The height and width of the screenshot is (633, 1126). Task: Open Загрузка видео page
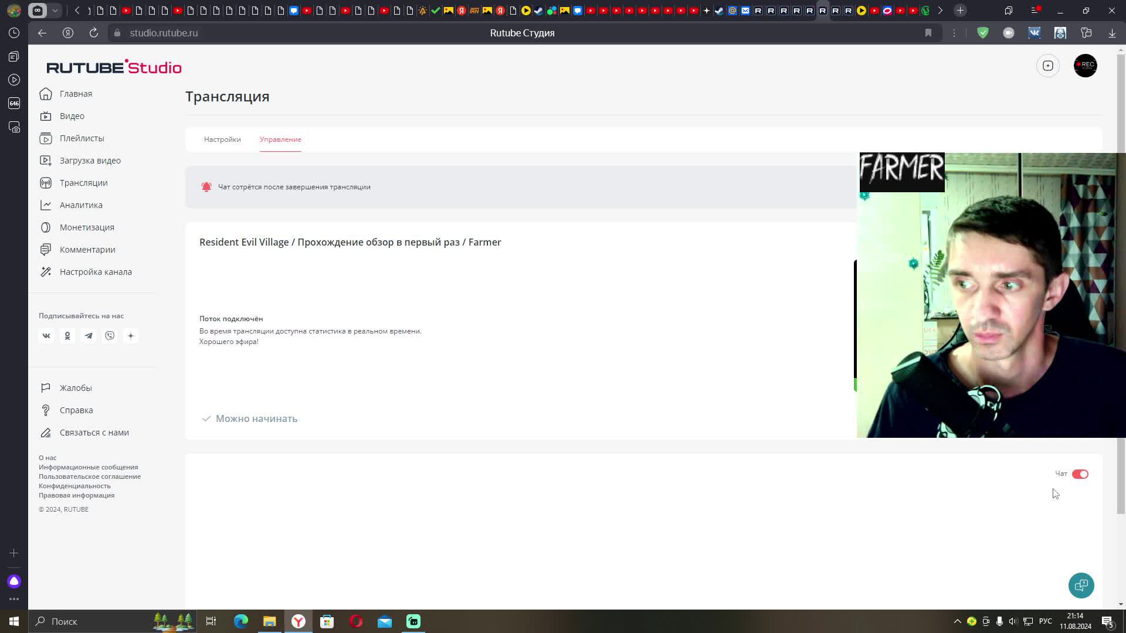click(80, 161)
